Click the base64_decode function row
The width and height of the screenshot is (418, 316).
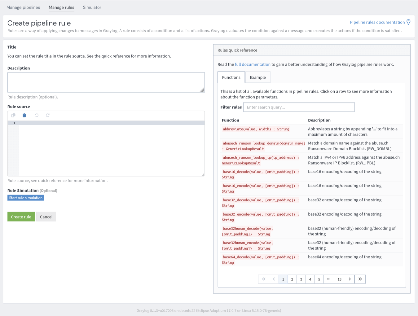(x=312, y=260)
